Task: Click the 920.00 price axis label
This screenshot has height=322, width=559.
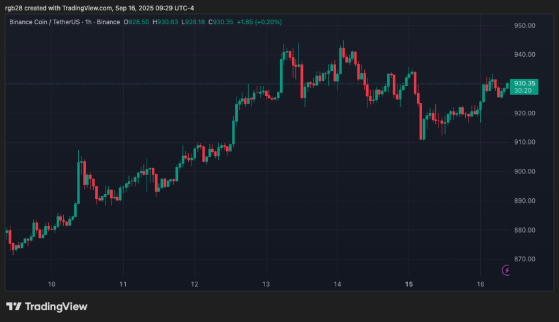Action: point(524,113)
